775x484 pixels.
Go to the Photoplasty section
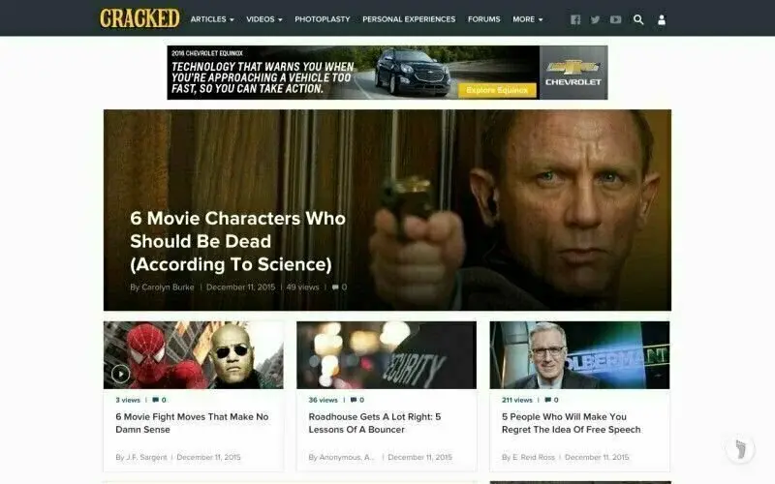point(323,19)
